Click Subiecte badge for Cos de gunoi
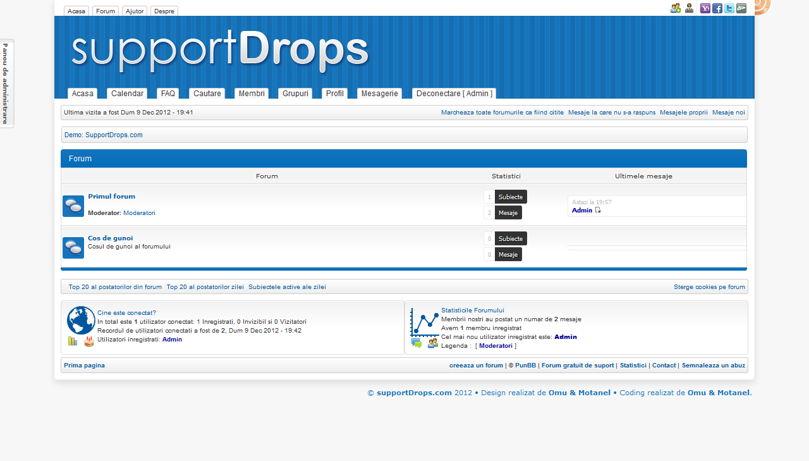Image resolution: width=809 pixels, height=461 pixels. tap(511, 238)
